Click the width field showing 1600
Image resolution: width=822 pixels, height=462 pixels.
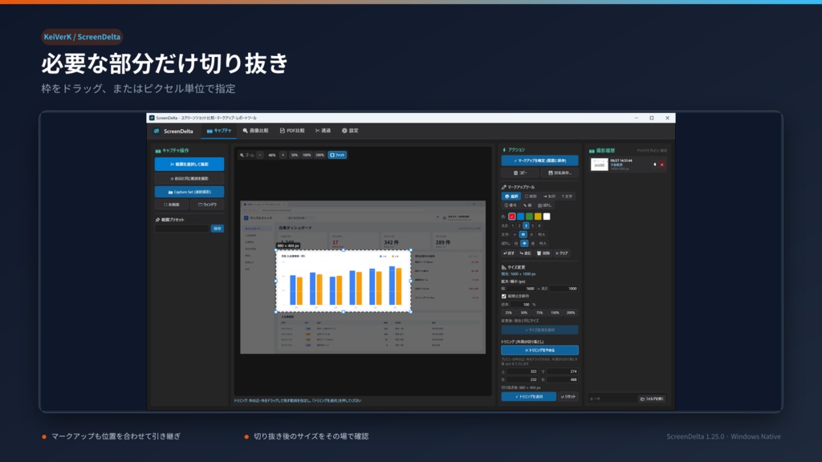tap(521, 289)
